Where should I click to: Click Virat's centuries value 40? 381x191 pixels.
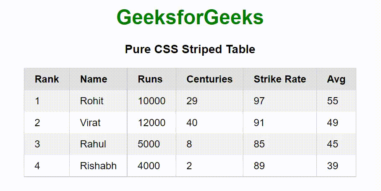(x=192, y=123)
